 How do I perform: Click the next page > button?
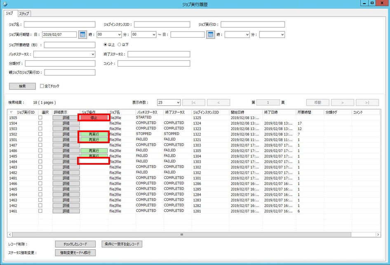[342, 102]
